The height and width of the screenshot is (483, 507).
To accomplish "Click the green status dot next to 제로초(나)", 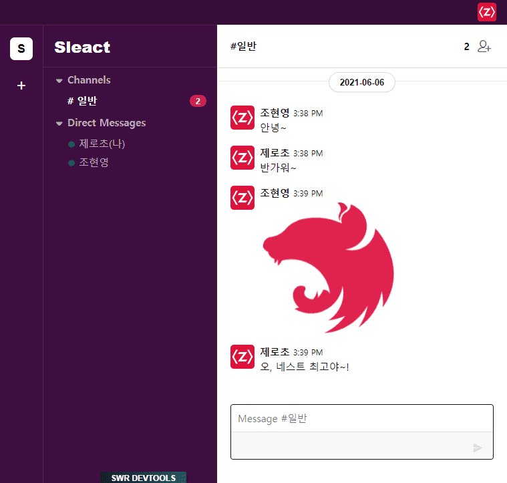I will [x=71, y=144].
